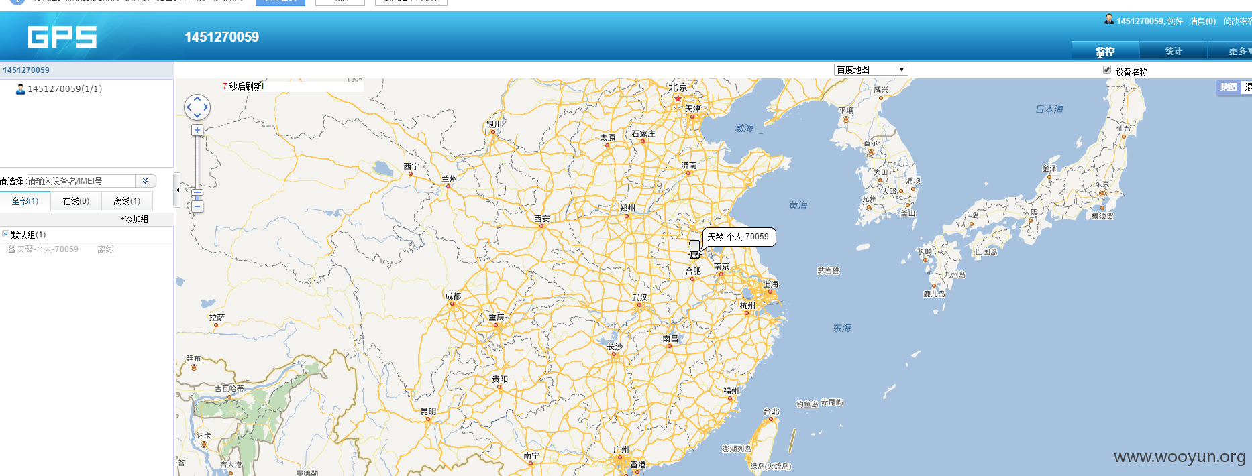The width and height of the screenshot is (1252, 476).
Task: Click the 北京 star marker on the map
Action: coord(678,99)
